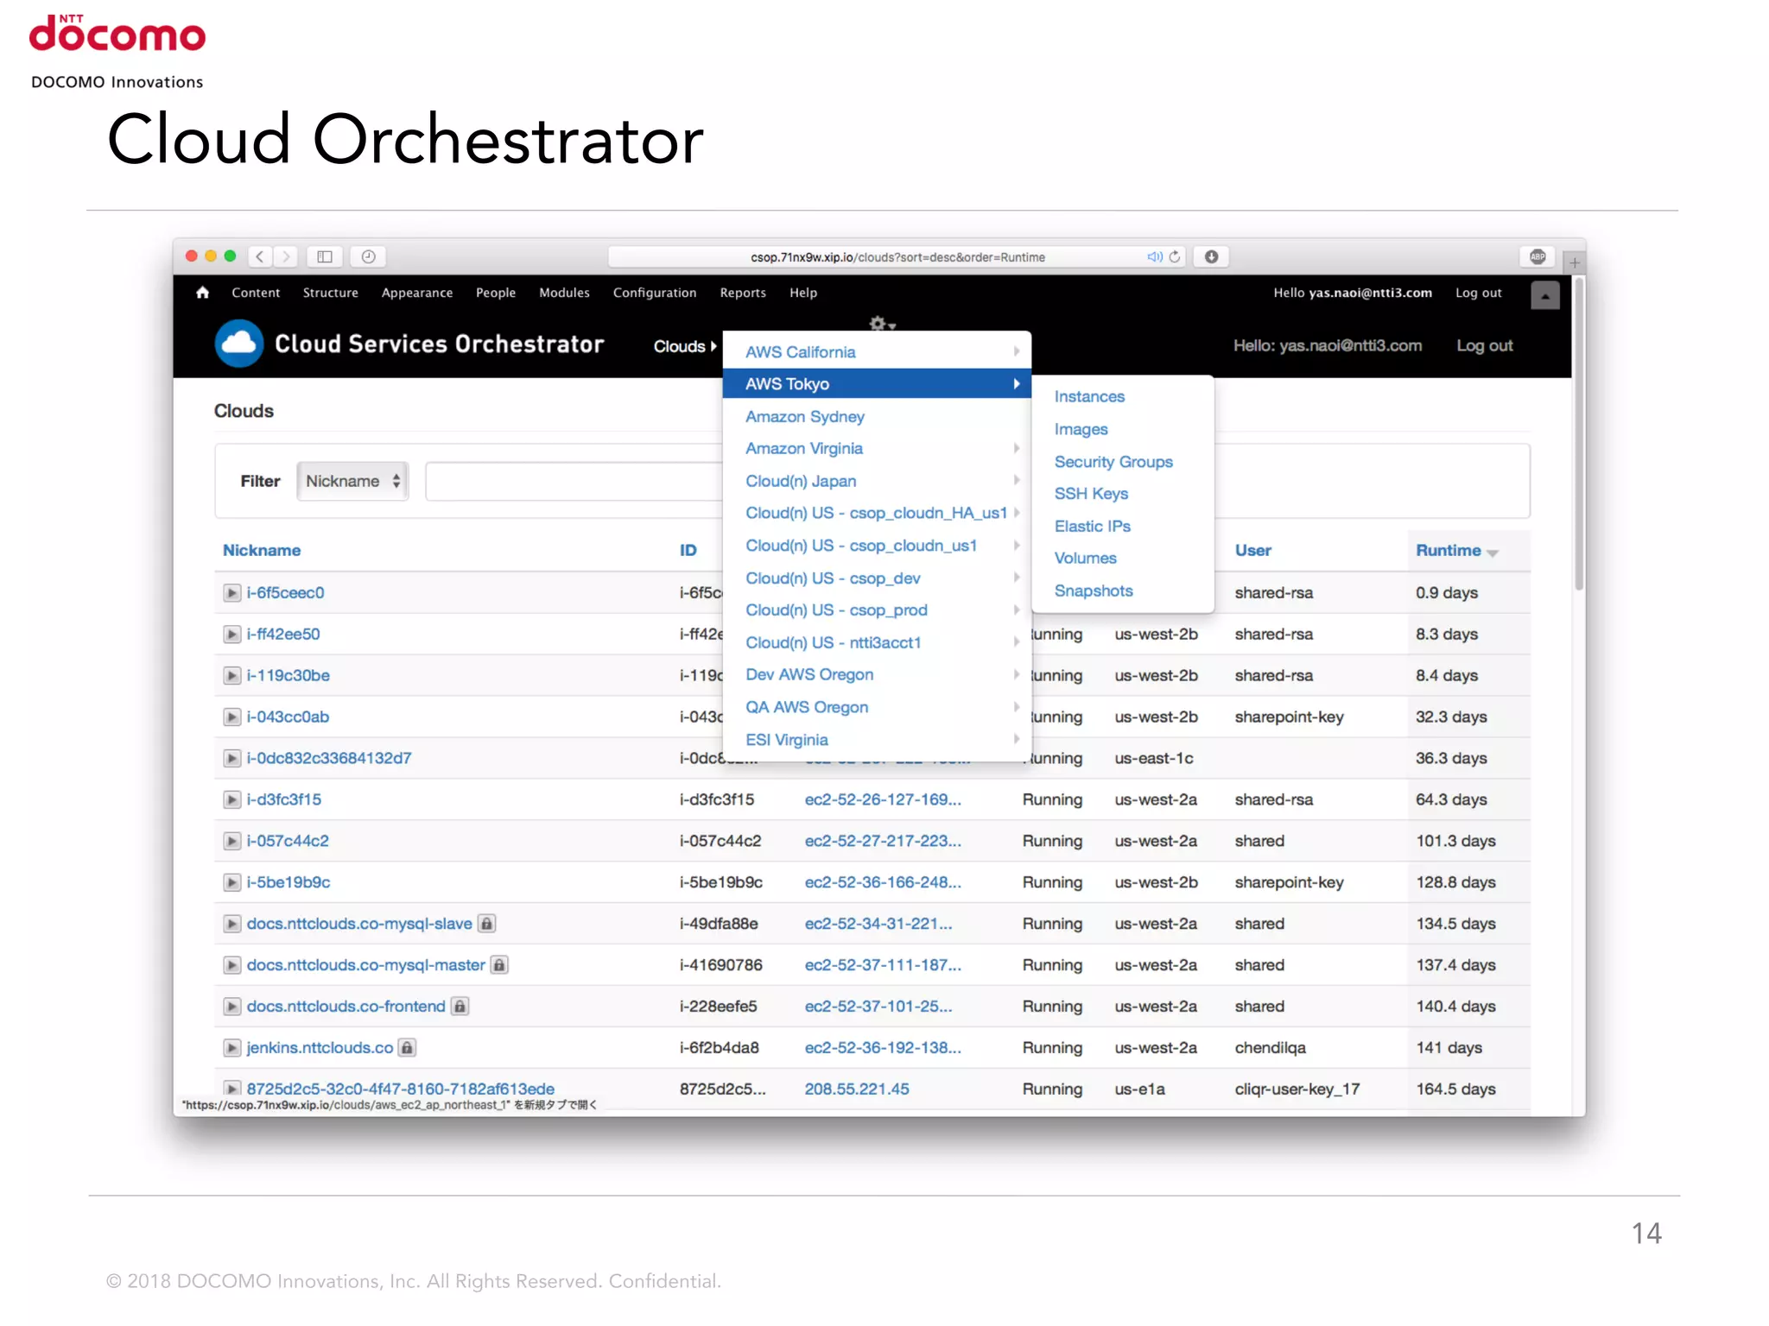This screenshot has height=1326, width=1769.
Task: Open the Nickname filter dropdown
Action: (352, 481)
